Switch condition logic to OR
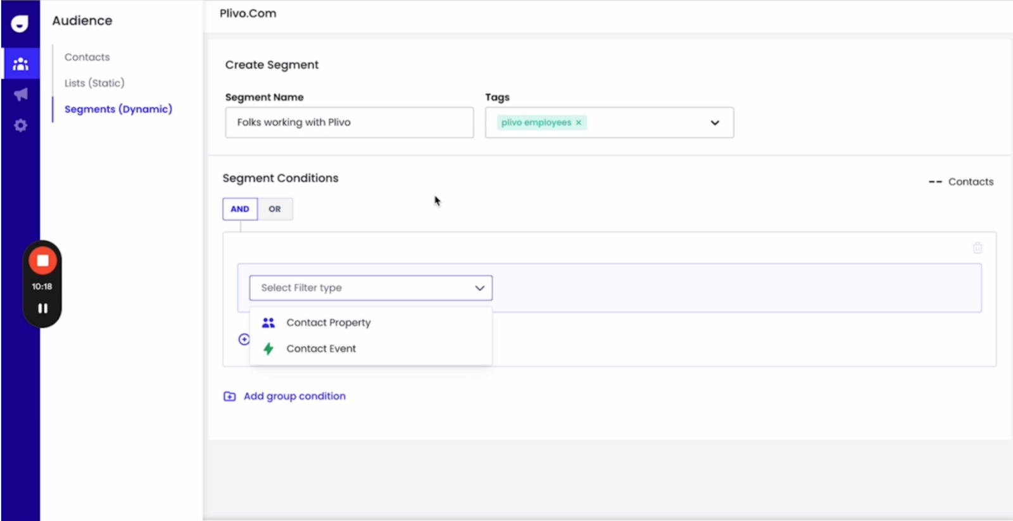This screenshot has width=1013, height=521. [x=275, y=209]
